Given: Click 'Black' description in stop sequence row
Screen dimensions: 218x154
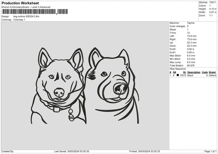Looking at the screenshot, I should point(190,75).
